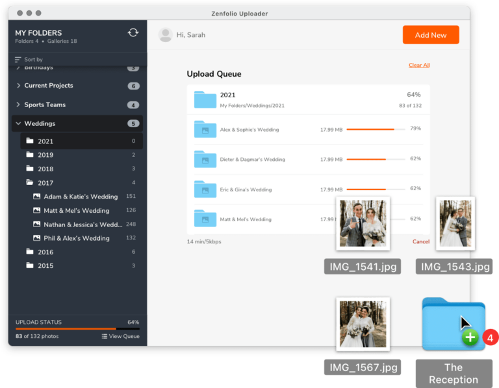Screen dimensions: 499x388
Task: Click the gallery icon next to Adam & Katie's Wedding
Action: 37,197
